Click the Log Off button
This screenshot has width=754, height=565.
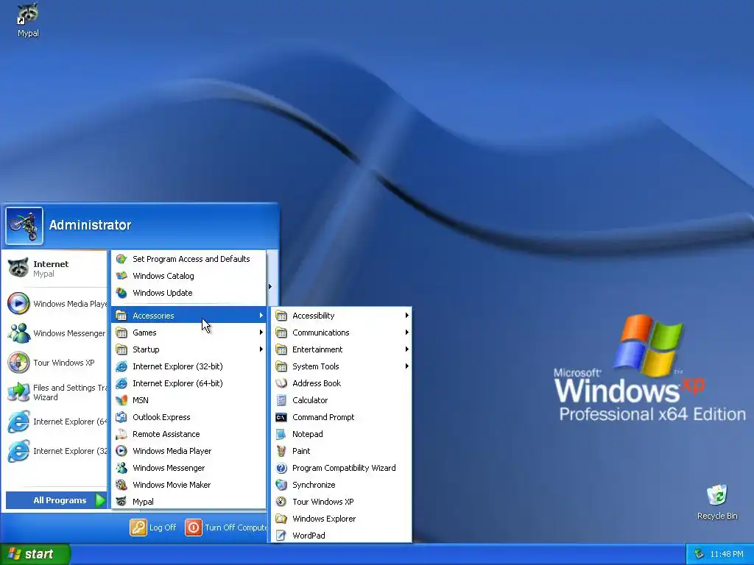click(153, 527)
